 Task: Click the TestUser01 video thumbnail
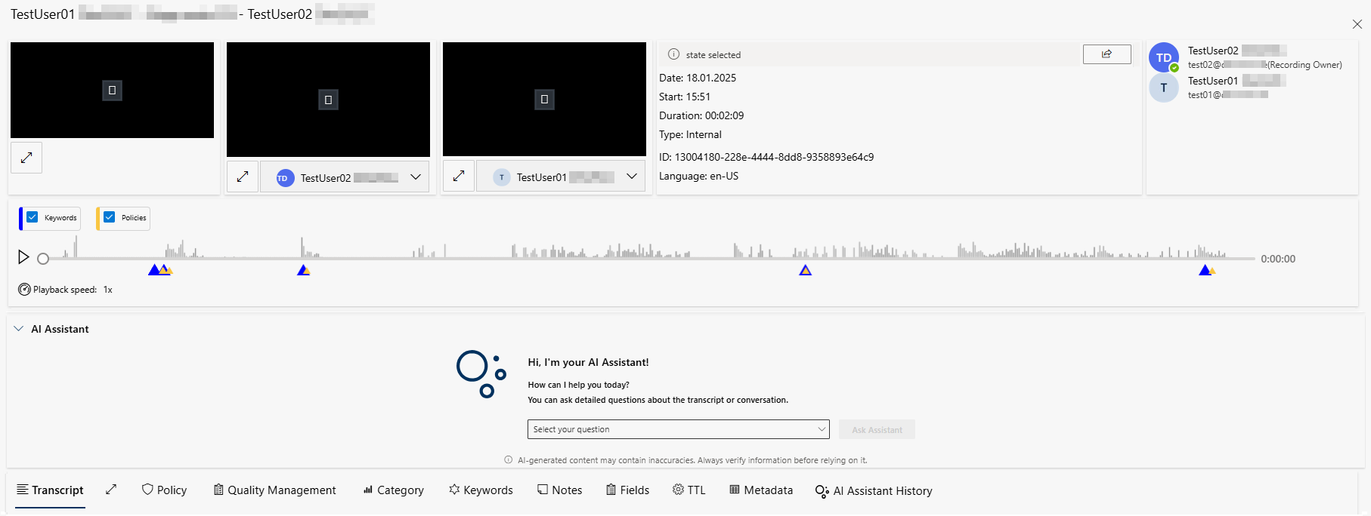(x=544, y=100)
